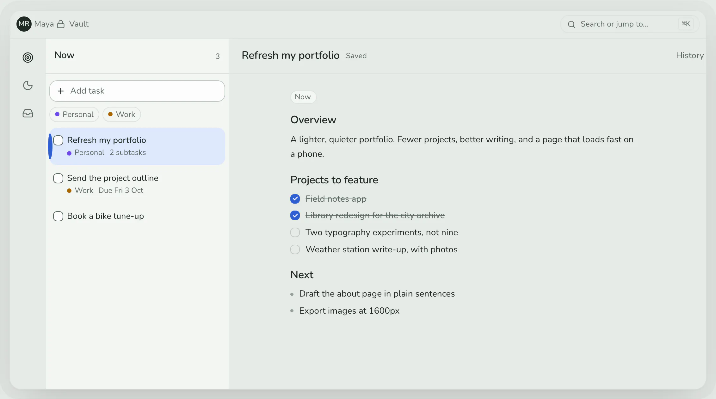Image resolution: width=716 pixels, height=399 pixels.
Task: Open the Later moon icon view
Action: (28, 85)
